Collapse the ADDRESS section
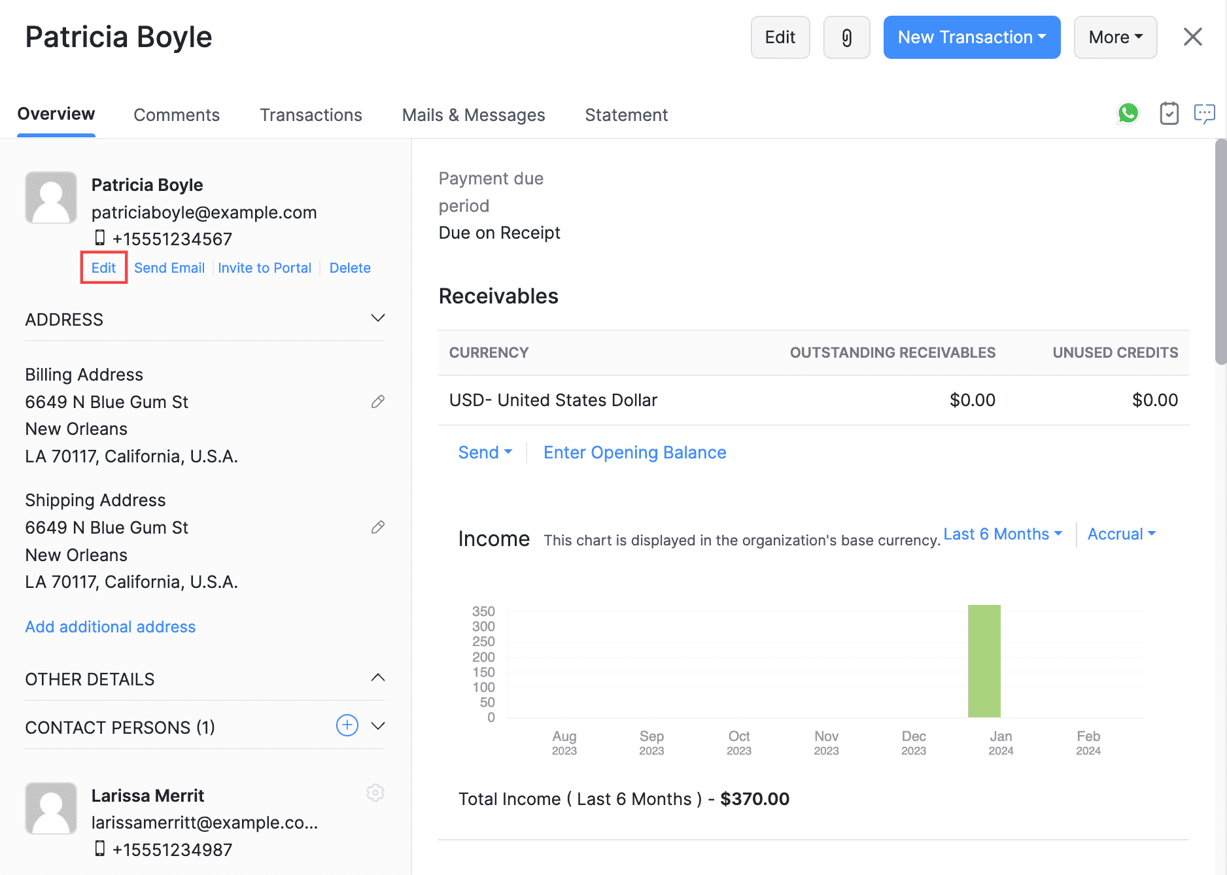Viewport: 1227px width, 875px height. point(377,318)
